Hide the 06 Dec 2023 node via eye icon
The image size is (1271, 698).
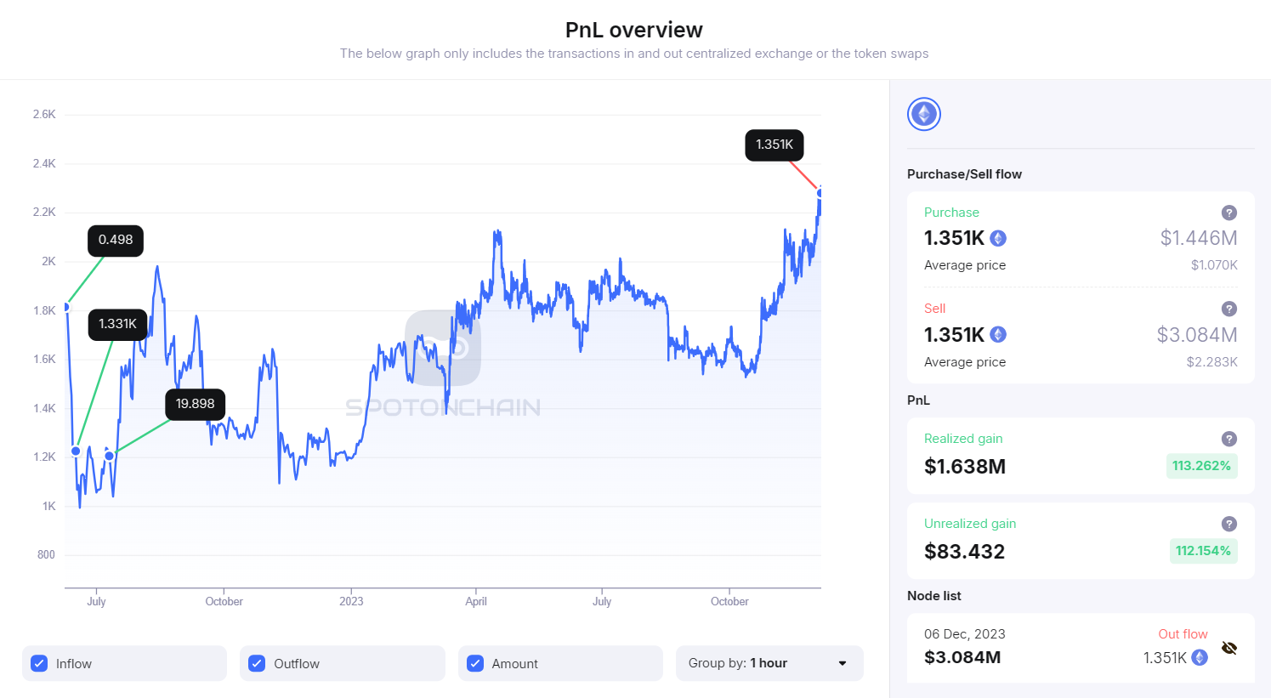tap(1229, 648)
